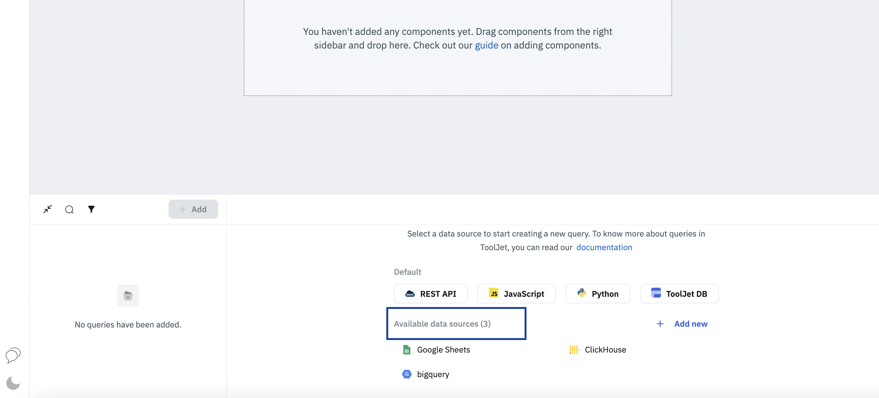Screen dimensions: 879x398
Task: Click the Add query button
Action: (x=193, y=209)
